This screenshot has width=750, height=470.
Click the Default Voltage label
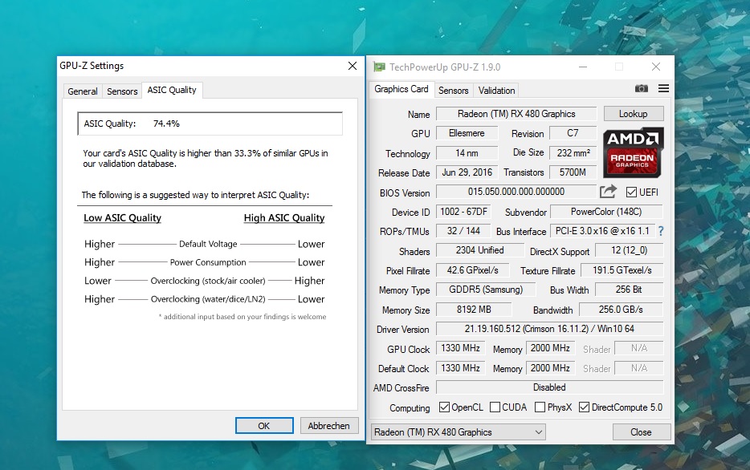click(208, 244)
